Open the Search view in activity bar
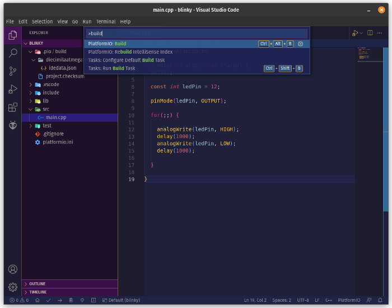This screenshot has width=392, height=308. tap(12, 53)
